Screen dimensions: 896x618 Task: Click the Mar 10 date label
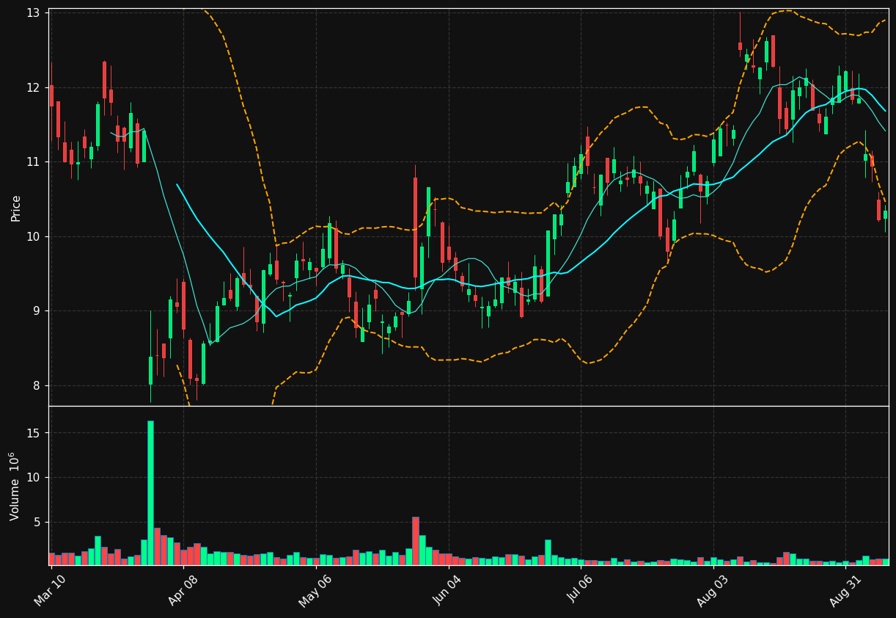click(49, 591)
